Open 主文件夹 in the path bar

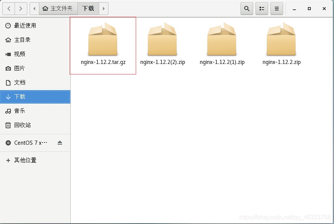click(58, 9)
